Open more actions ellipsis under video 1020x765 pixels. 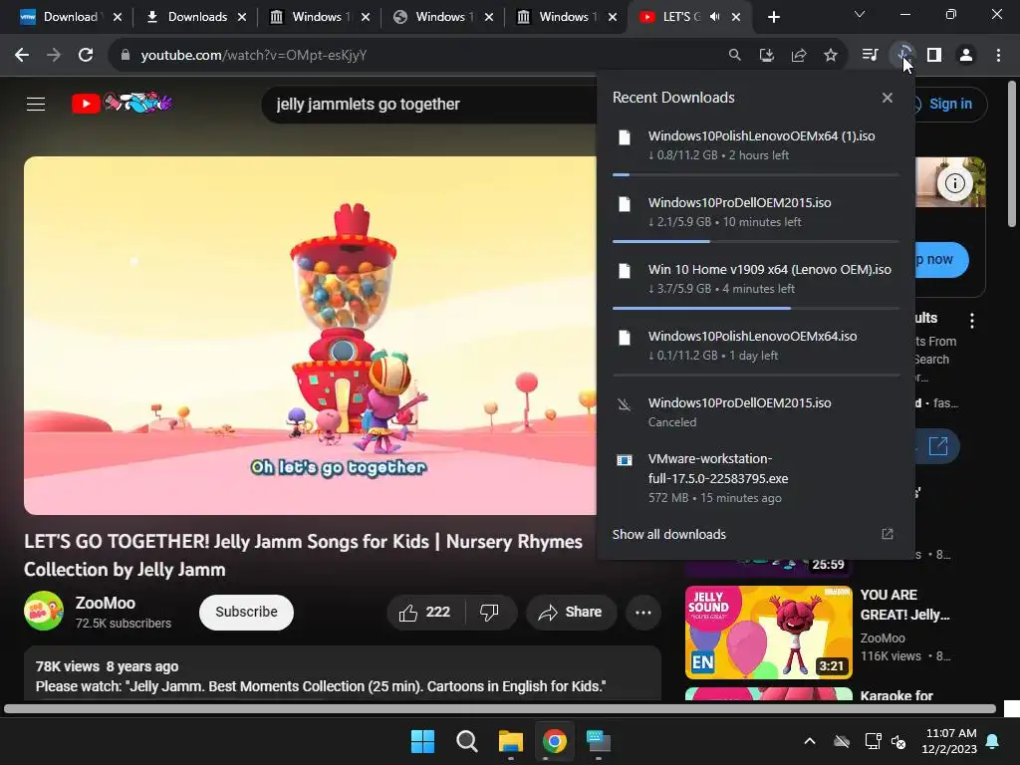(x=643, y=613)
